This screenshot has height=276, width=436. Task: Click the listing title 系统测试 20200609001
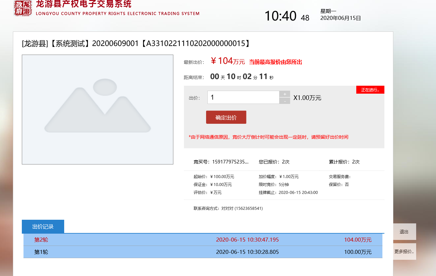(x=136, y=43)
